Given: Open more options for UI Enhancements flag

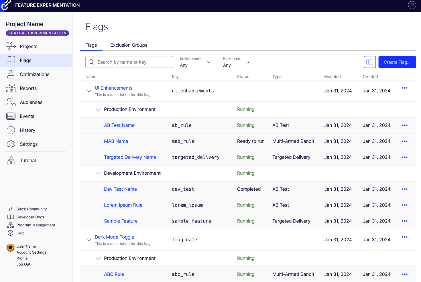Looking at the screenshot, I should 405,88.
